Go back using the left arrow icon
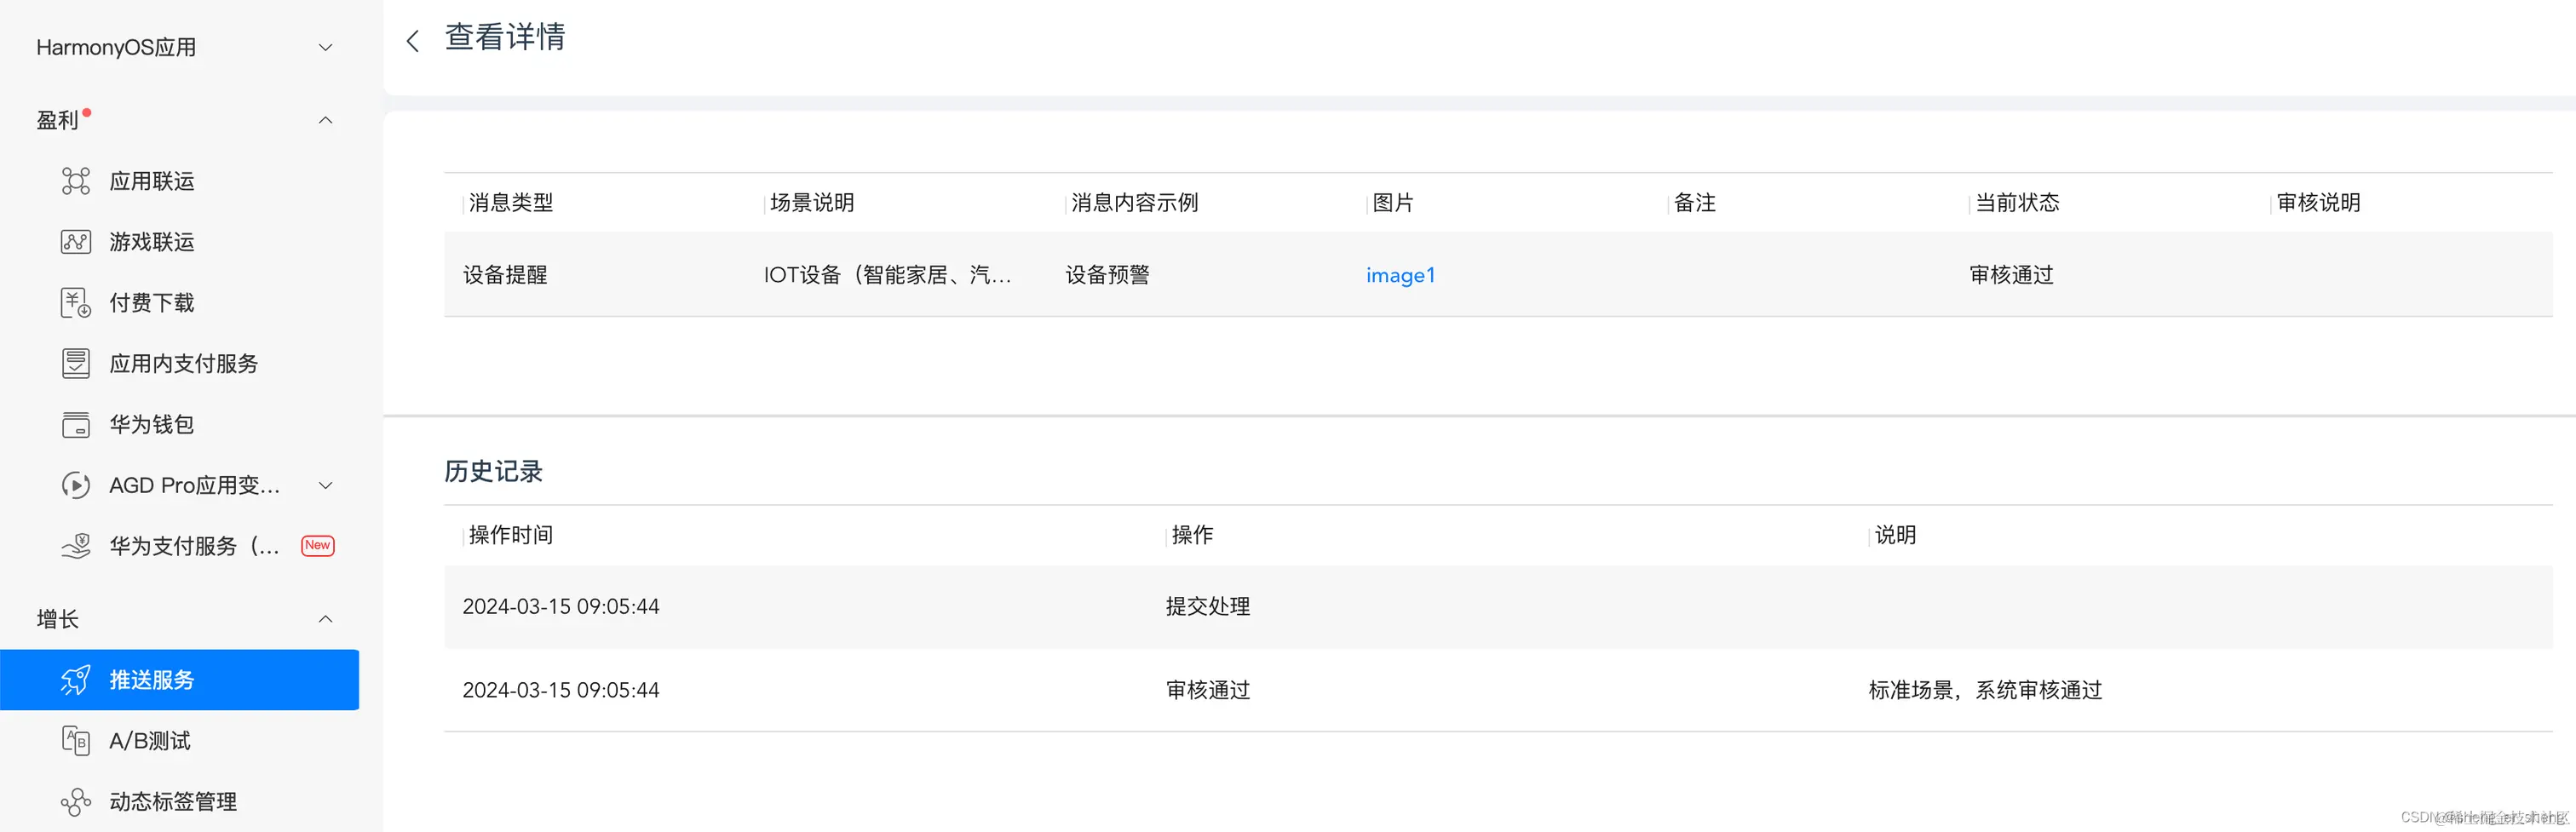 pos(412,41)
